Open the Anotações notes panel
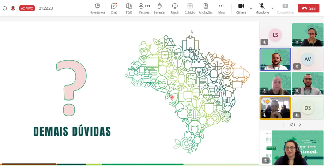The width and height of the screenshot is (324, 166). [206, 8]
